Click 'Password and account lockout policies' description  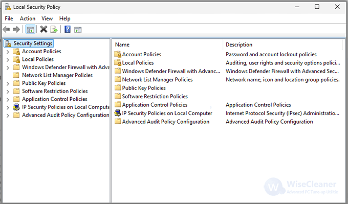[x=271, y=54]
